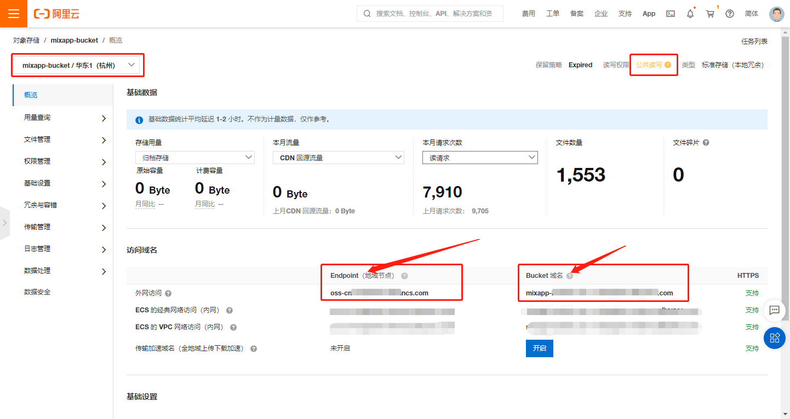This screenshot has height=419, width=790.
Task: Open the 读请求 request type dropdown
Action: click(x=480, y=158)
